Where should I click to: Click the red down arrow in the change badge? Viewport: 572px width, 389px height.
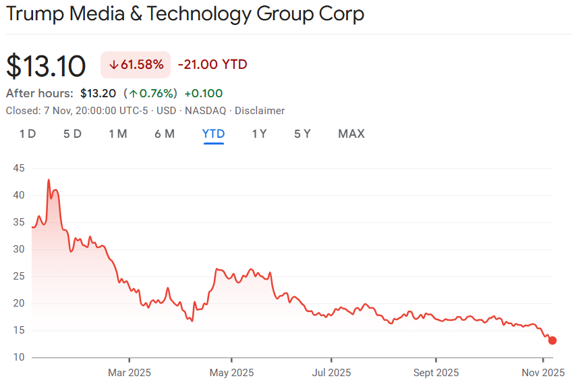[x=114, y=64]
